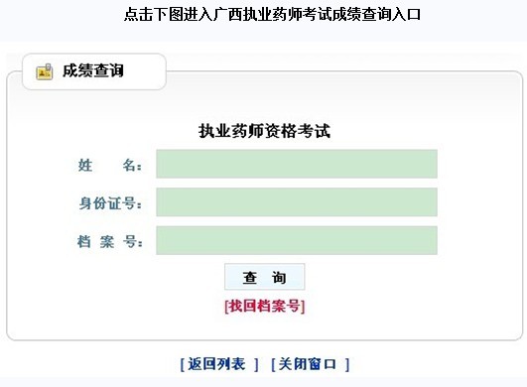Click the 关闭窗口 close window link
527x387 pixels.
pyautogui.click(x=311, y=364)
